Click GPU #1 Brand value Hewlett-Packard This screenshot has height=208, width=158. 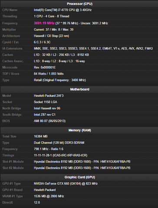(45, 190)
